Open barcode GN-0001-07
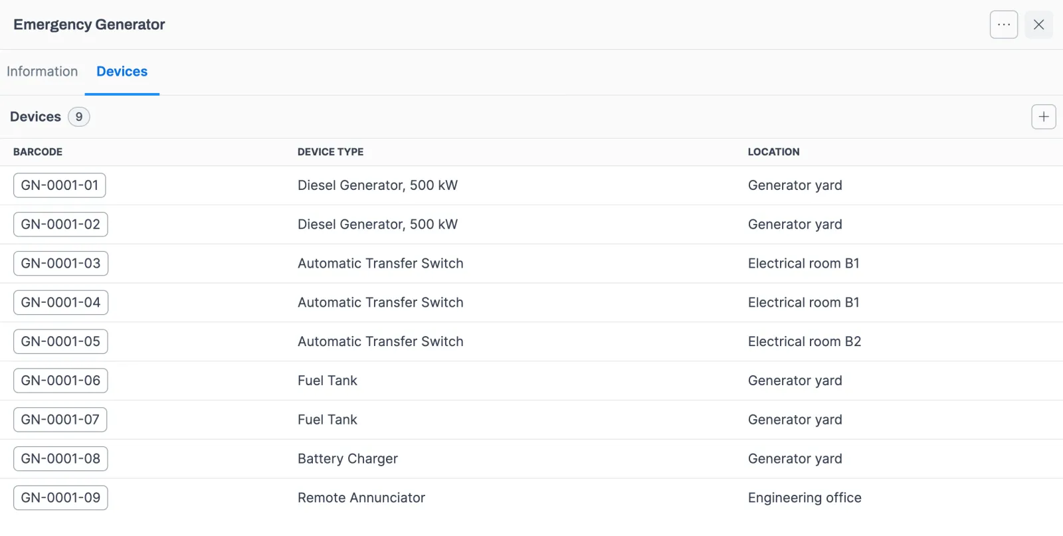Viewport: 1063px width, 536px height. point(60,420)
